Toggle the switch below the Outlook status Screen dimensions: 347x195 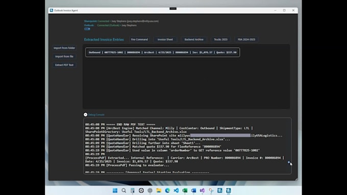pos(87,29)
